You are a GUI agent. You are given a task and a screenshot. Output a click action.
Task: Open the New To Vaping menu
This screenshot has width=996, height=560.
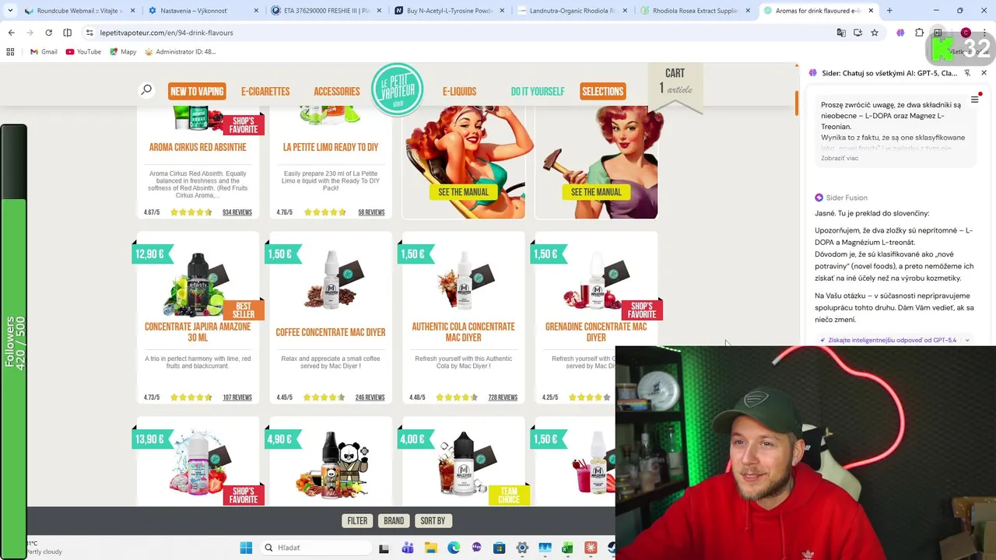[x=197, y=91]
